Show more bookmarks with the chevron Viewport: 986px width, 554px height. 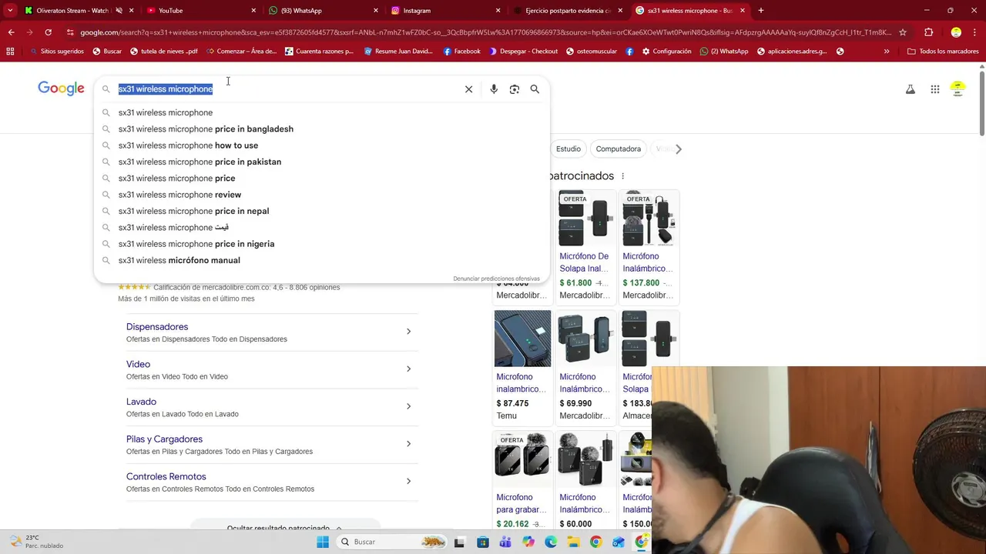tap(887, 52)
